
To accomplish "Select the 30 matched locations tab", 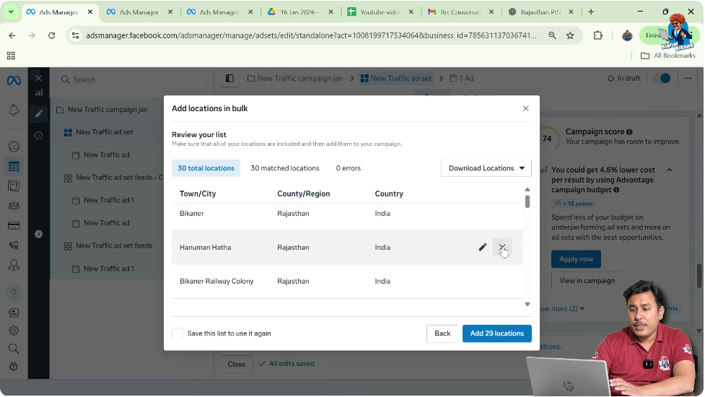I will [x=284, y=168].
